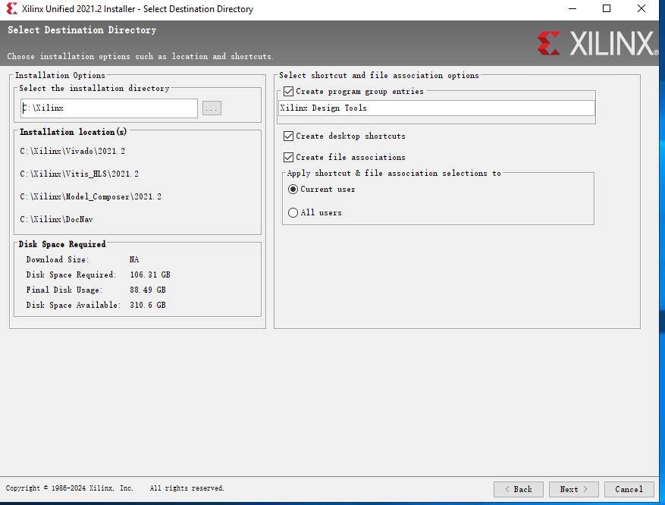Click the 310.6 GB available value

click(x=148, y=306)
